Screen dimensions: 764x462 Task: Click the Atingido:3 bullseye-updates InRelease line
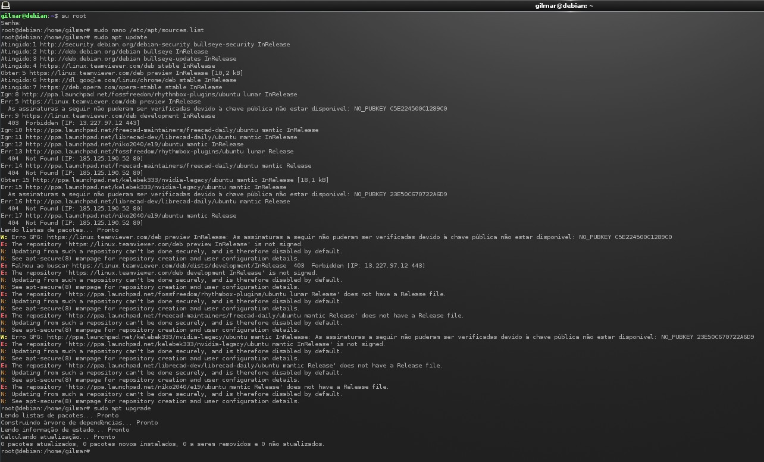click(118, 58)
